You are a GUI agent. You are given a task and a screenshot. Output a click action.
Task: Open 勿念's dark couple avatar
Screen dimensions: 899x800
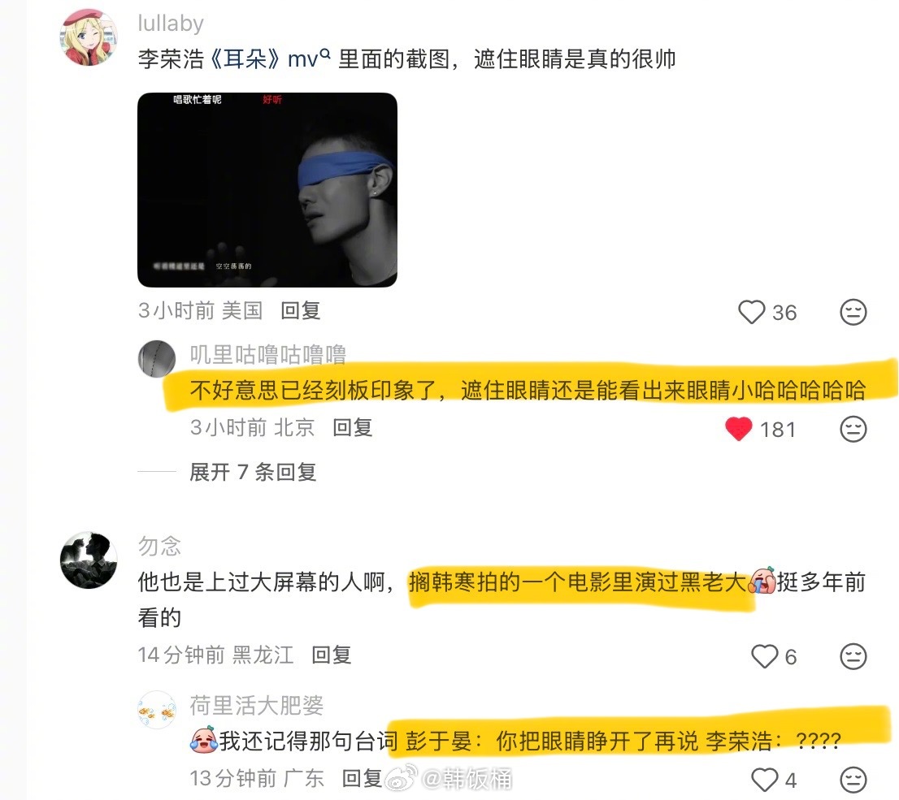pos(89,560)
